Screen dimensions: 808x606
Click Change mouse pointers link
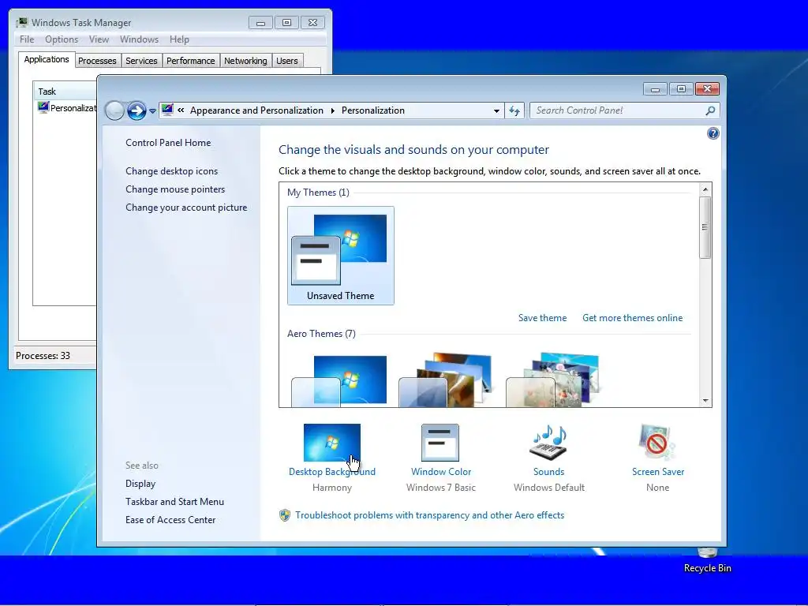[175, 189]
